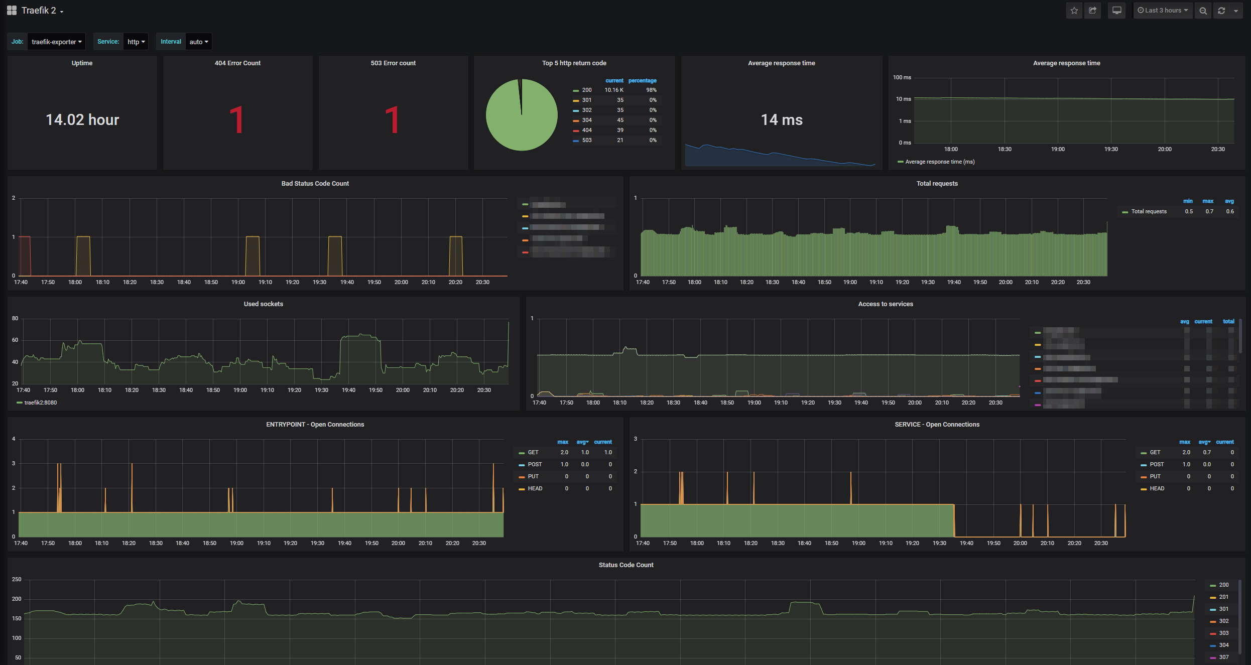Zoom out the time range
This screenshot has width=1251, height=665.
tap(1203, 11)
